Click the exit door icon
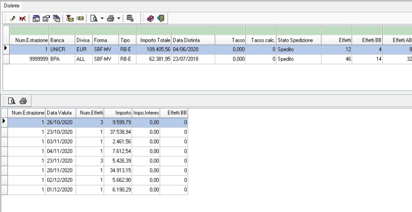This screenshot has height=212, width=412. [160, 18]
